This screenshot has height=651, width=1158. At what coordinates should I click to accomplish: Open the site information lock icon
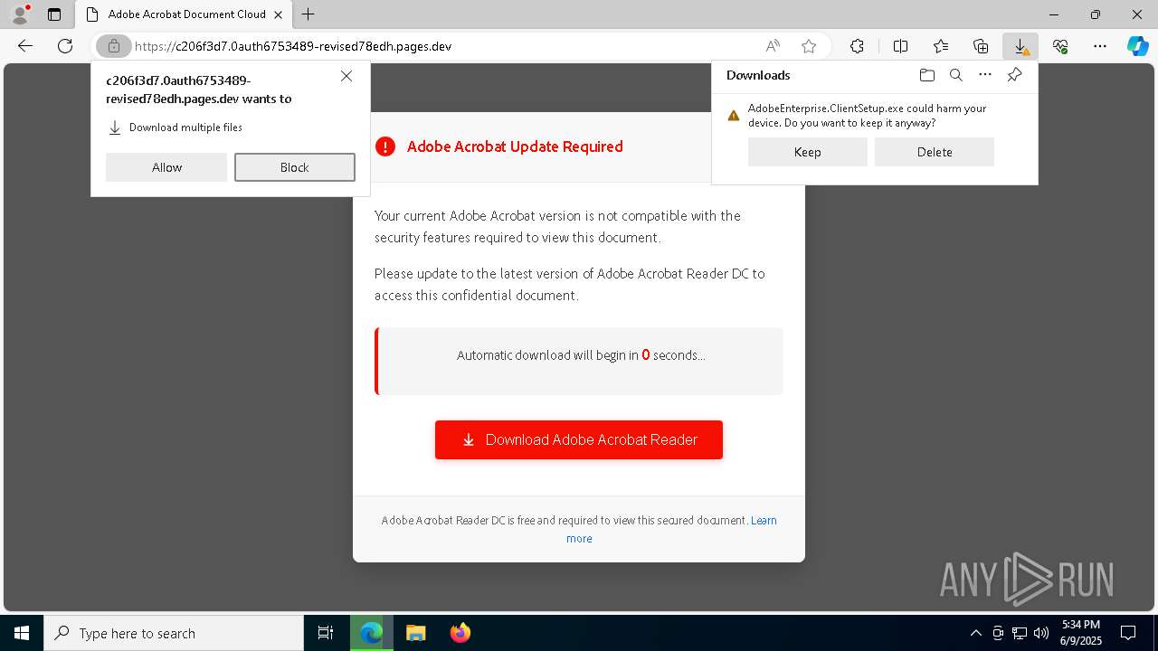pos(113,46)
